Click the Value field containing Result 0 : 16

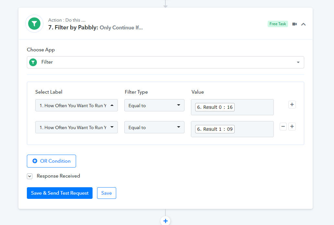[x=232, y=107]
